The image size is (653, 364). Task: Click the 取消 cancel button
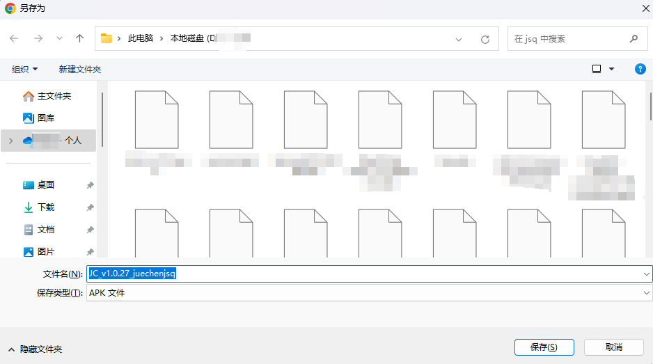click(613, 347)
